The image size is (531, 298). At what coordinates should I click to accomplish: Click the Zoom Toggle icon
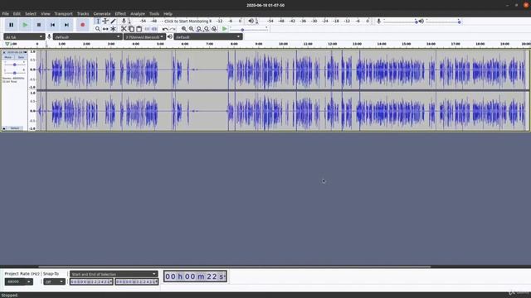pos(214,29)
